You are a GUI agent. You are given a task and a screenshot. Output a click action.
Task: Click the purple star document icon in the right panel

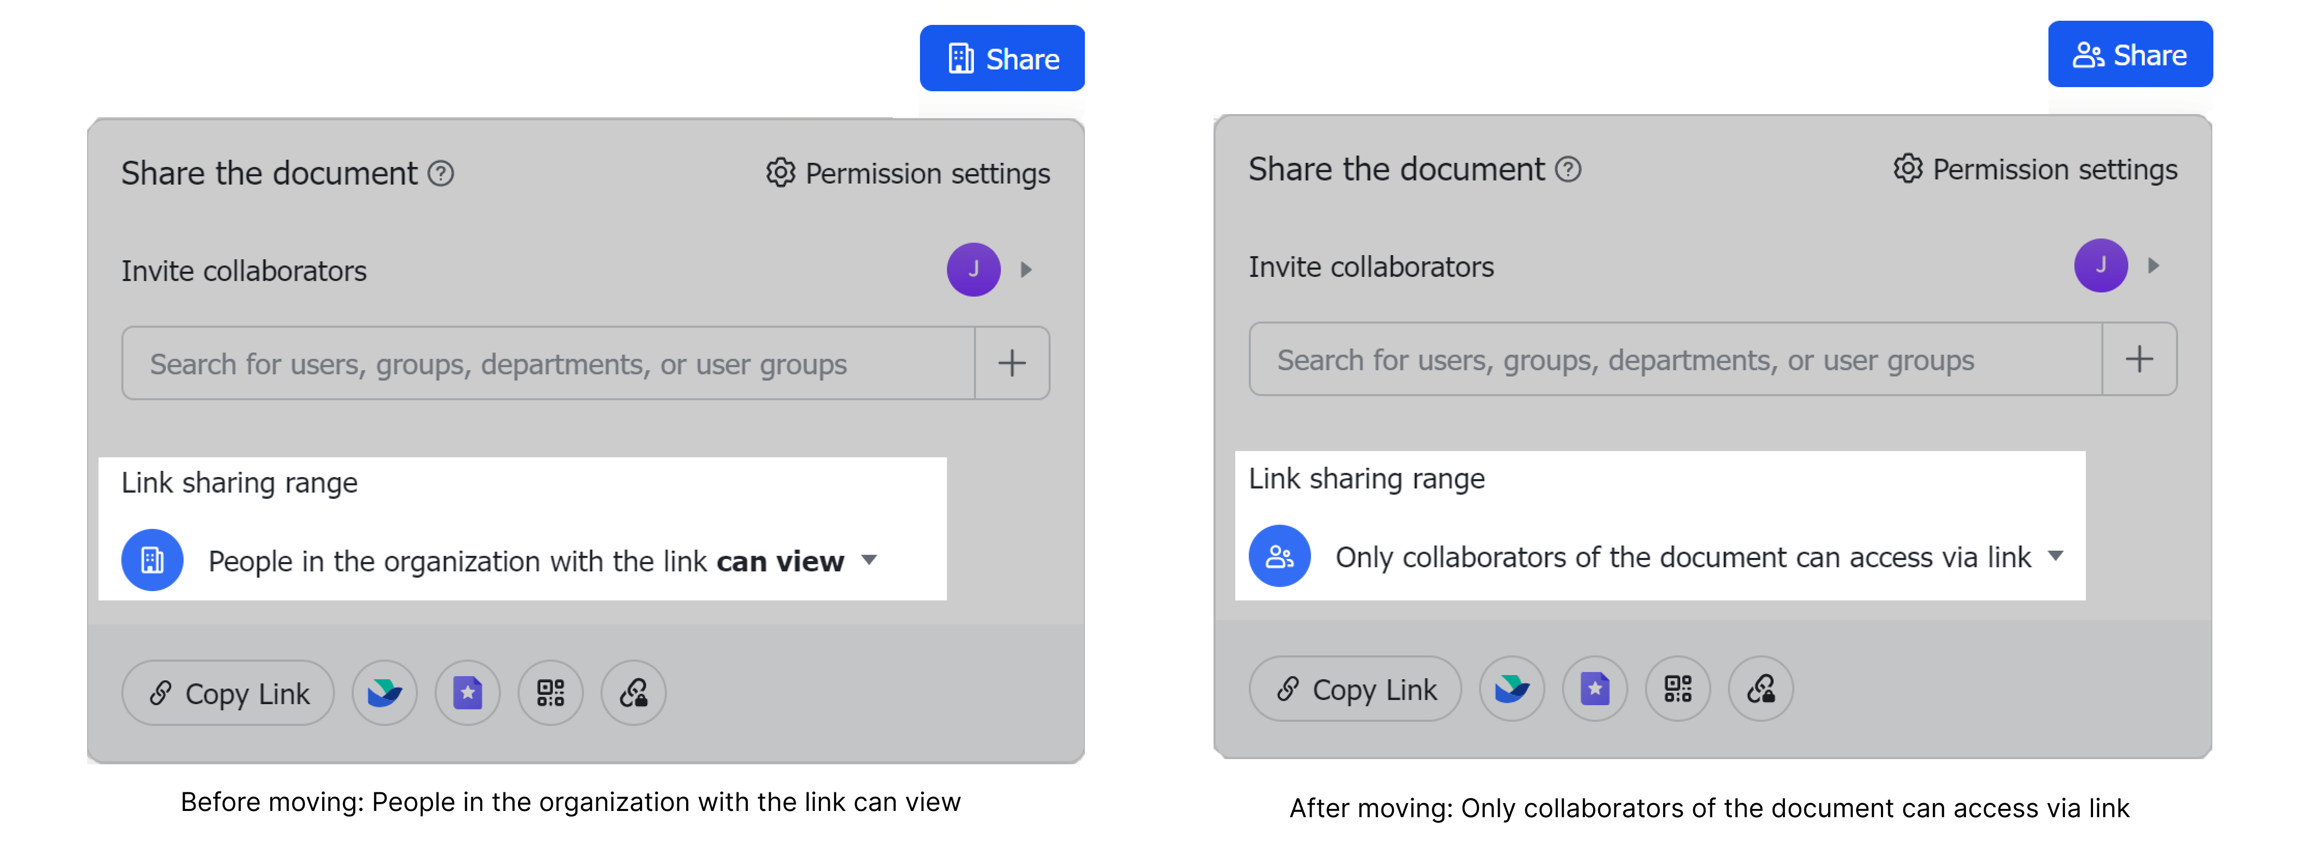[1594, 689]
